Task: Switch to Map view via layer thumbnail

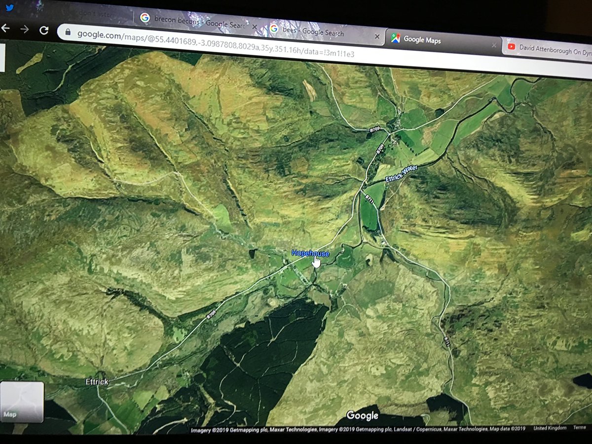Action: pos(22,402)
